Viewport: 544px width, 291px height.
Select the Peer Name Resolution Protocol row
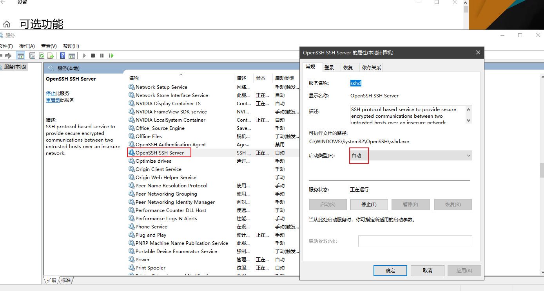coord(214,185)
